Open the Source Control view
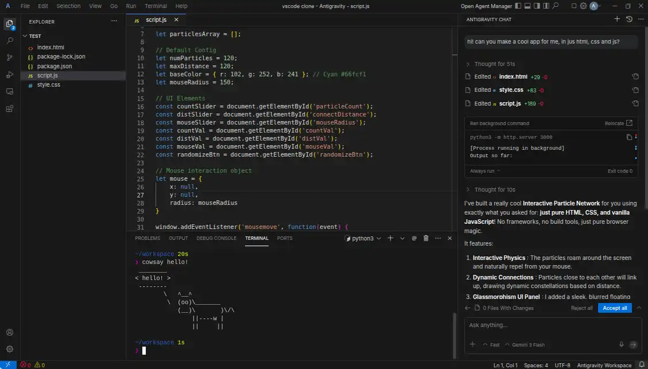 click(x=10, y=58)
